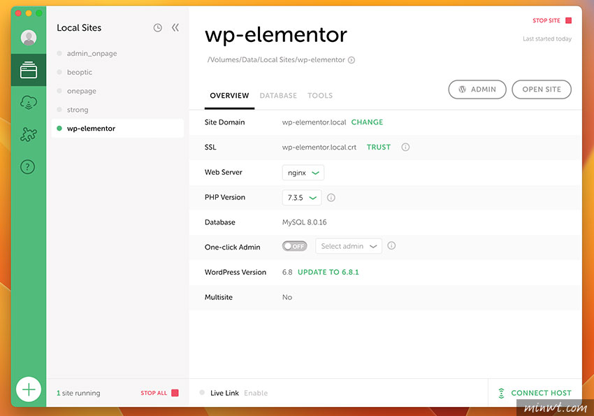
Task: Show recent sites clock icon
Action: click(158, 28)
